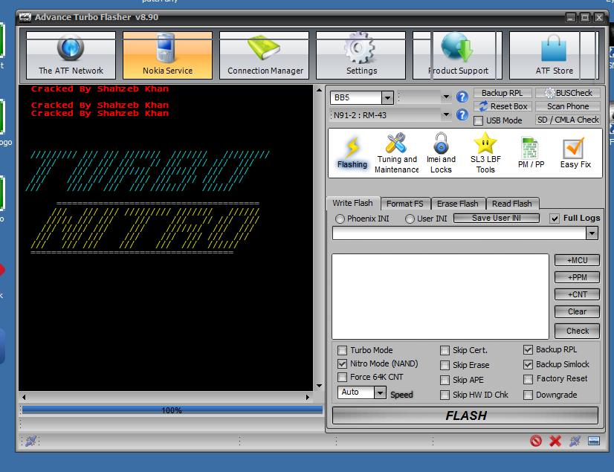Enable Skip Erase checkbox
The width and height of the screenshot is (614, 472).
(445, 365)
